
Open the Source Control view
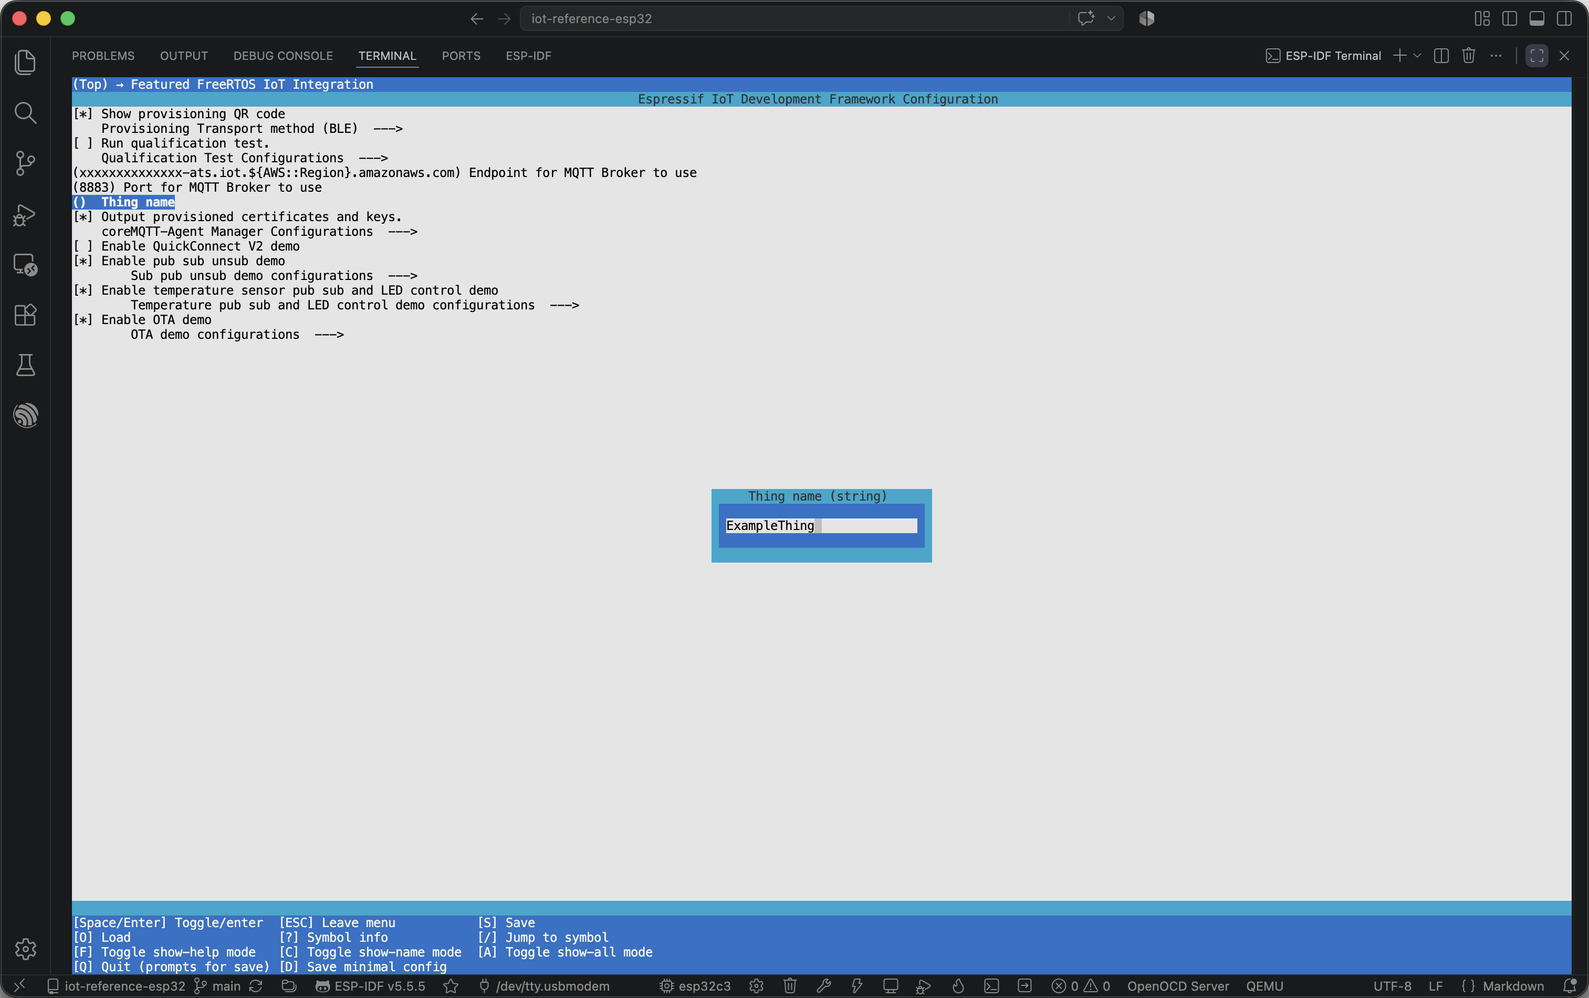point(25,163)
